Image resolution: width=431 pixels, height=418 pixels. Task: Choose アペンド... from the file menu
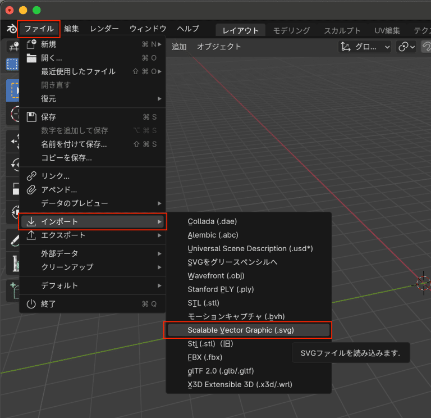click(93, 189)
